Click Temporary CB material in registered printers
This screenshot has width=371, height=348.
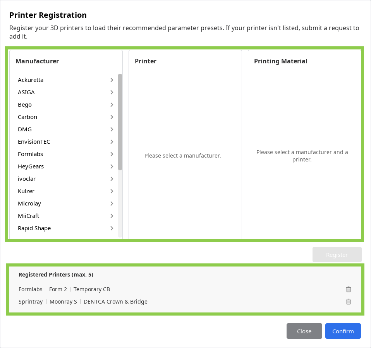[x=91, y=290]
